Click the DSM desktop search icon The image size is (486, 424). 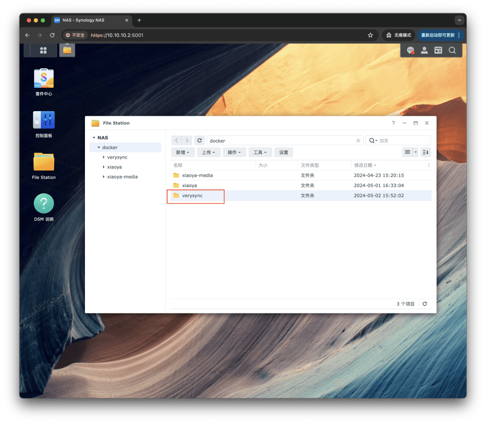point(452,50)
